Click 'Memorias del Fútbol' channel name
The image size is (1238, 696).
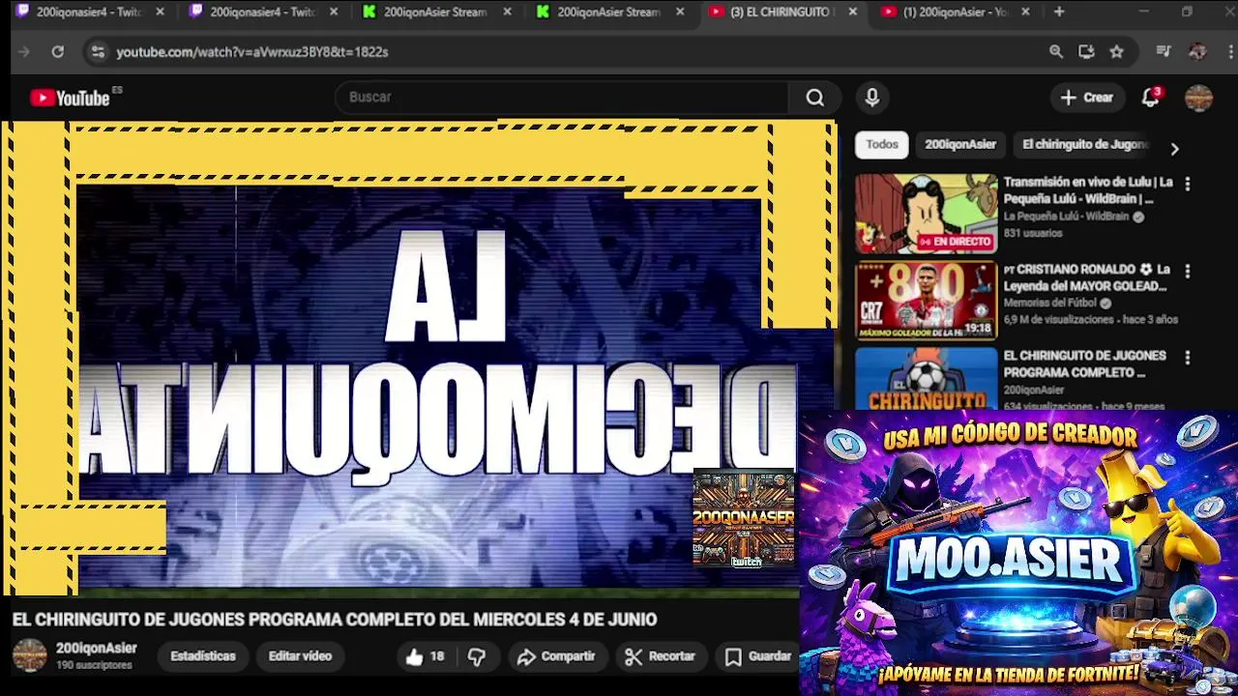pos(1050,304)
